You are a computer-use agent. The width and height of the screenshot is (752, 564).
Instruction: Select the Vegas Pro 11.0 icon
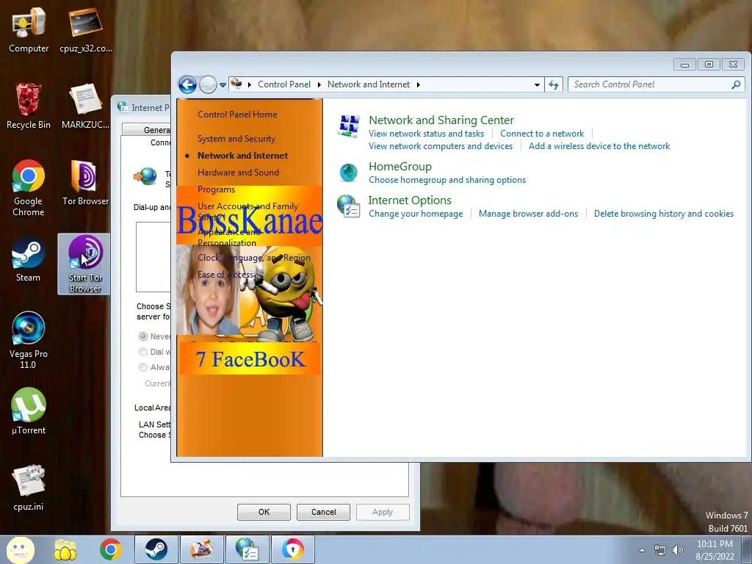(29, 341)
